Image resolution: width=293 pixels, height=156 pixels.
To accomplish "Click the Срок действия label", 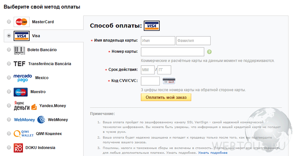I will [123, 70].
